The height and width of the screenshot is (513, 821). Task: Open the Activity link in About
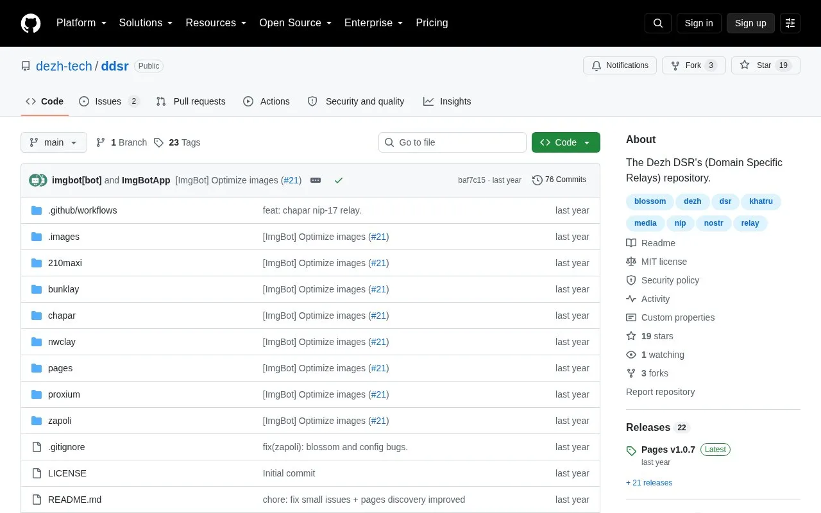648,299
